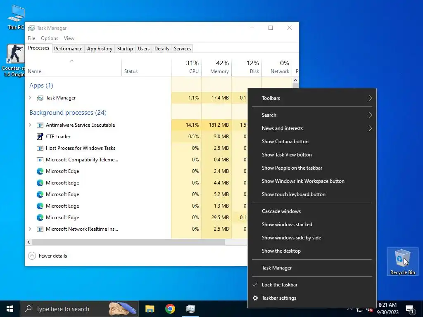
Task: Click the horizontal scrollbar thumb
Action: (x=128, y=242)
